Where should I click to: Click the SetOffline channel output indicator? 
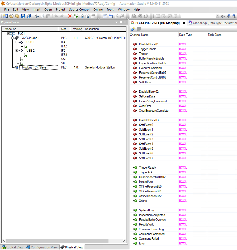coord(135,82)
